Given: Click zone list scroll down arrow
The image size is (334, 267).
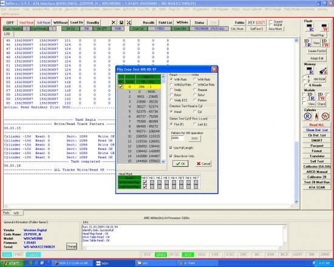Looking at the screenshot, I should [163, 161].
